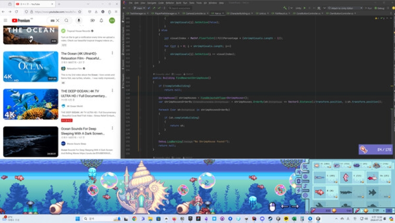Open the Relaxation Film channel link
Screen dimensions: 395x223
point(74,68)
